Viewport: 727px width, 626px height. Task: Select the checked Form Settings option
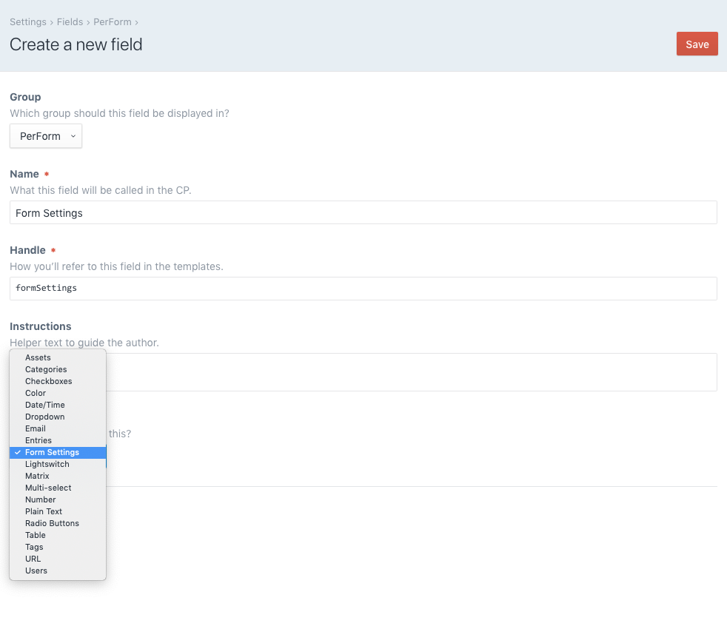click(x=52, y=452)
